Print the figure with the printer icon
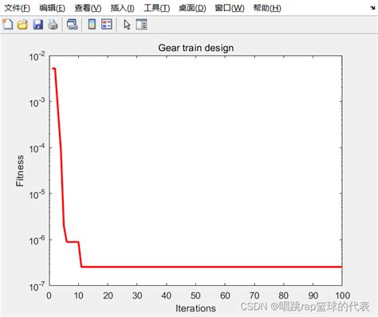The image size is (378, 317). [x=53, y=25]
